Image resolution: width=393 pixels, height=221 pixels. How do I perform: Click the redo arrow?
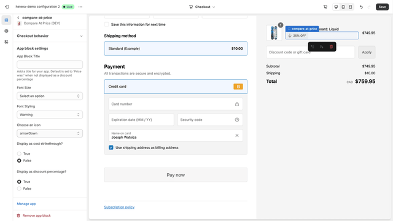point(369,7)
